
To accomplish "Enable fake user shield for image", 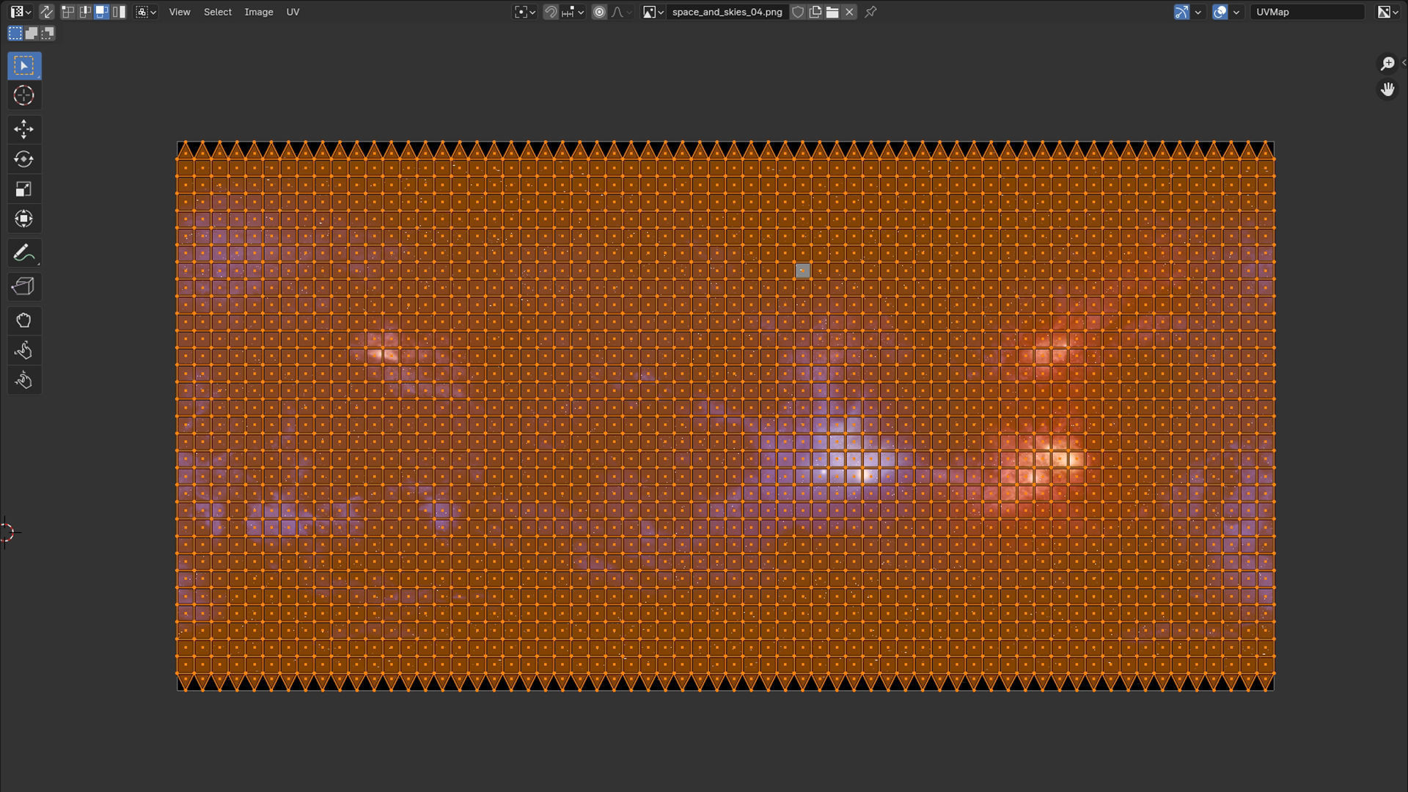I will point(798,12).
